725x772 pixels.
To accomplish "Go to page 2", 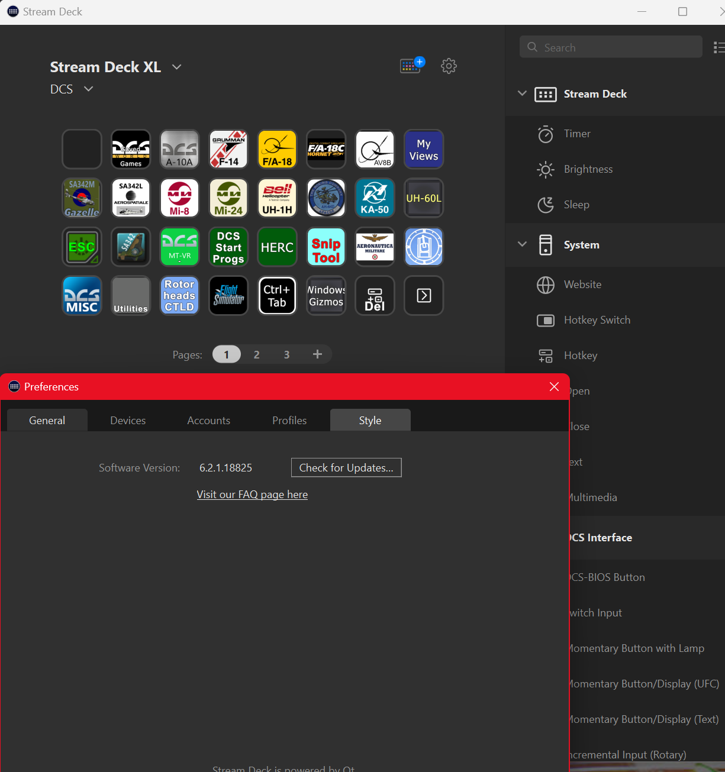I will click(x=257, y=354).
